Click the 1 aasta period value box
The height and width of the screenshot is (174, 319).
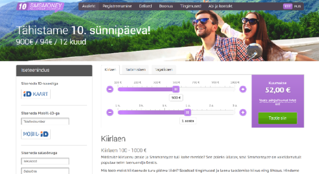click(x=188, y=121)
